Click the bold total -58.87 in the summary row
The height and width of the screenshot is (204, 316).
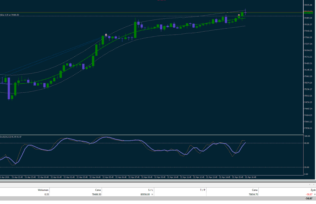309,198
